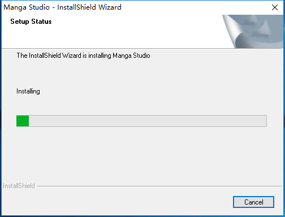Click the divider line beside InstallShield label
The image size is (285, 217).
(x=159, y=186)
